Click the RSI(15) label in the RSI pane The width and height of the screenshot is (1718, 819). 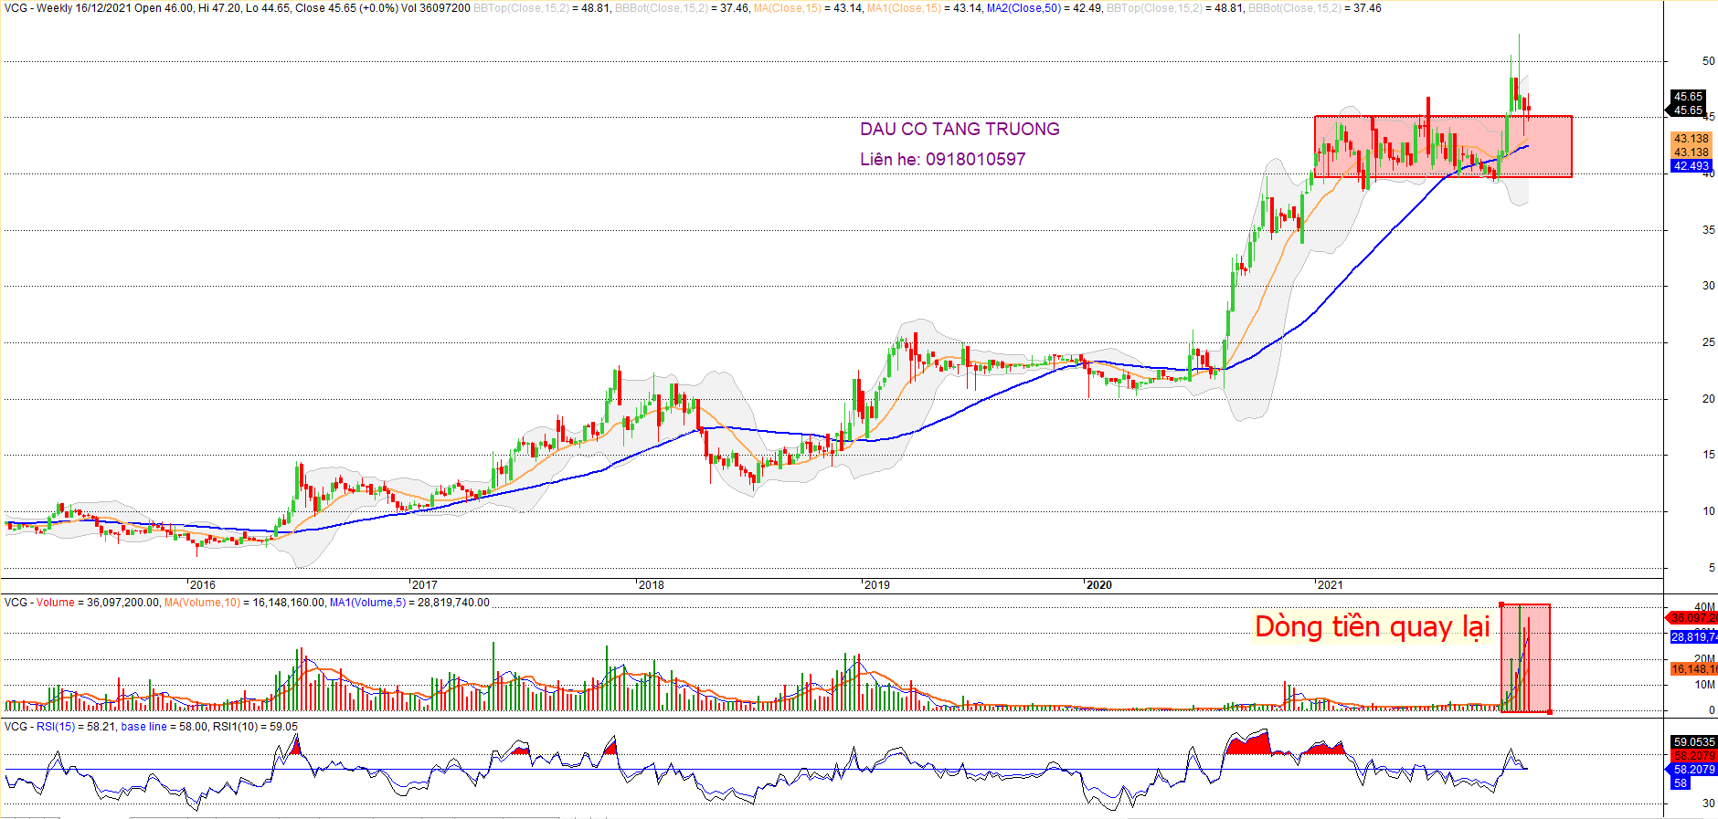pos(56,727)
